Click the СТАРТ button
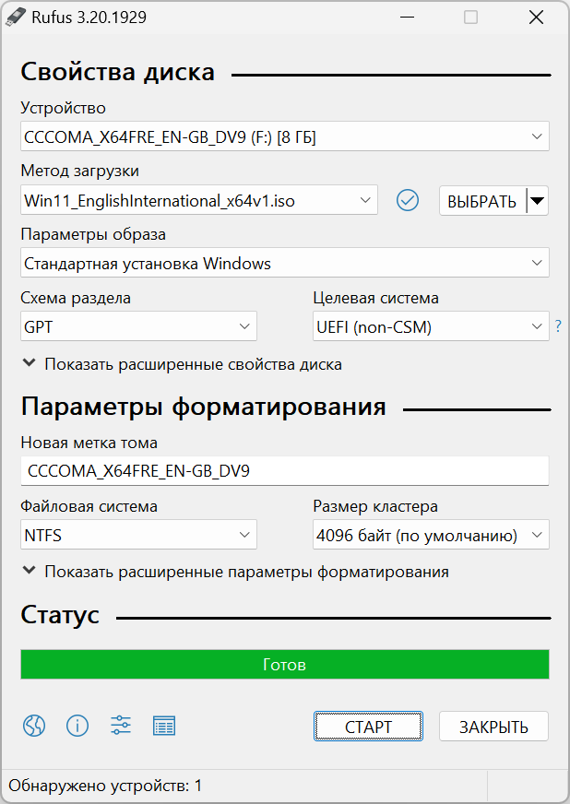Image resolution: width=570 pixels, height=804 pixels. tap(368, 726)
